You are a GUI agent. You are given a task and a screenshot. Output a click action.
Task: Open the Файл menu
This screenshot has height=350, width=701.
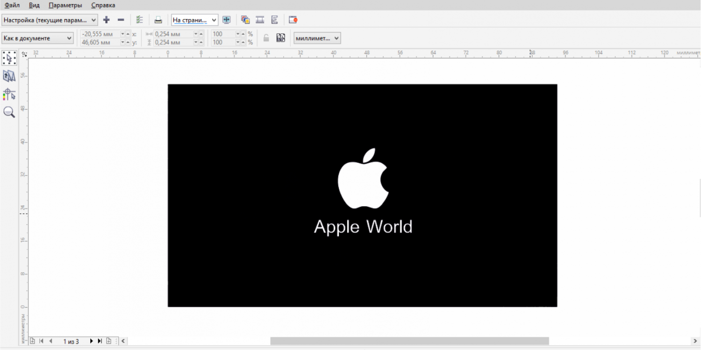12,5
